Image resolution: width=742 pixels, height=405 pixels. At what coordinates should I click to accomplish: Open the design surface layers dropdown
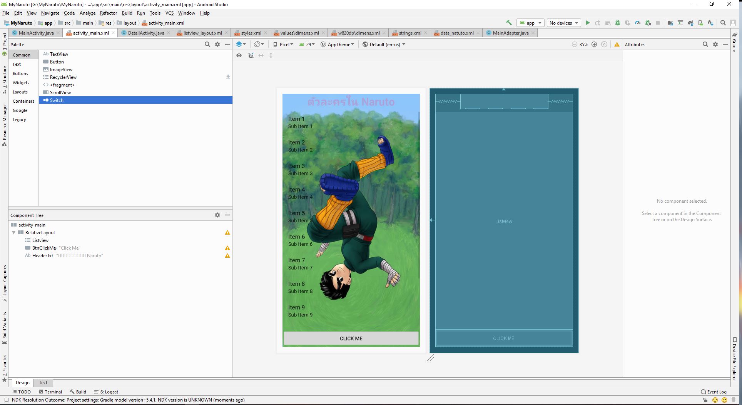241,44
